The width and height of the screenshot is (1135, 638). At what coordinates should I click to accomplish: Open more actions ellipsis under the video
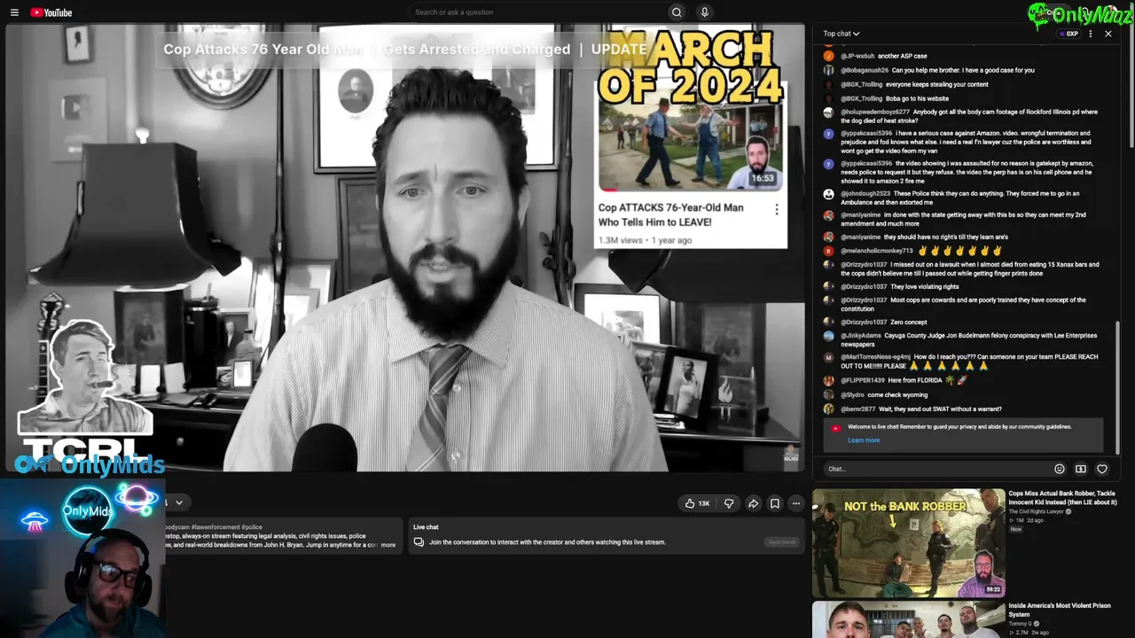pyautogui.click(x=796, y=503)
